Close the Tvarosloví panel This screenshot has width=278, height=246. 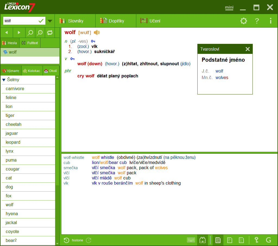[x=248, y=49]
